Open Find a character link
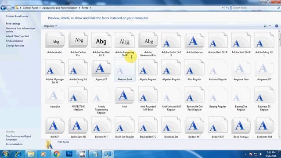 point(14,41)
